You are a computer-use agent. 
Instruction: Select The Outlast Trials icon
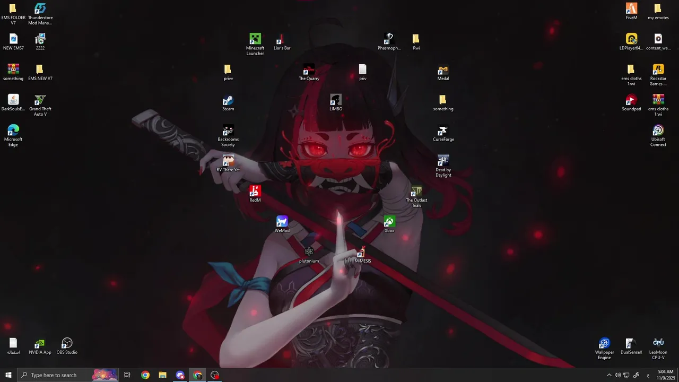pos(416,191)
